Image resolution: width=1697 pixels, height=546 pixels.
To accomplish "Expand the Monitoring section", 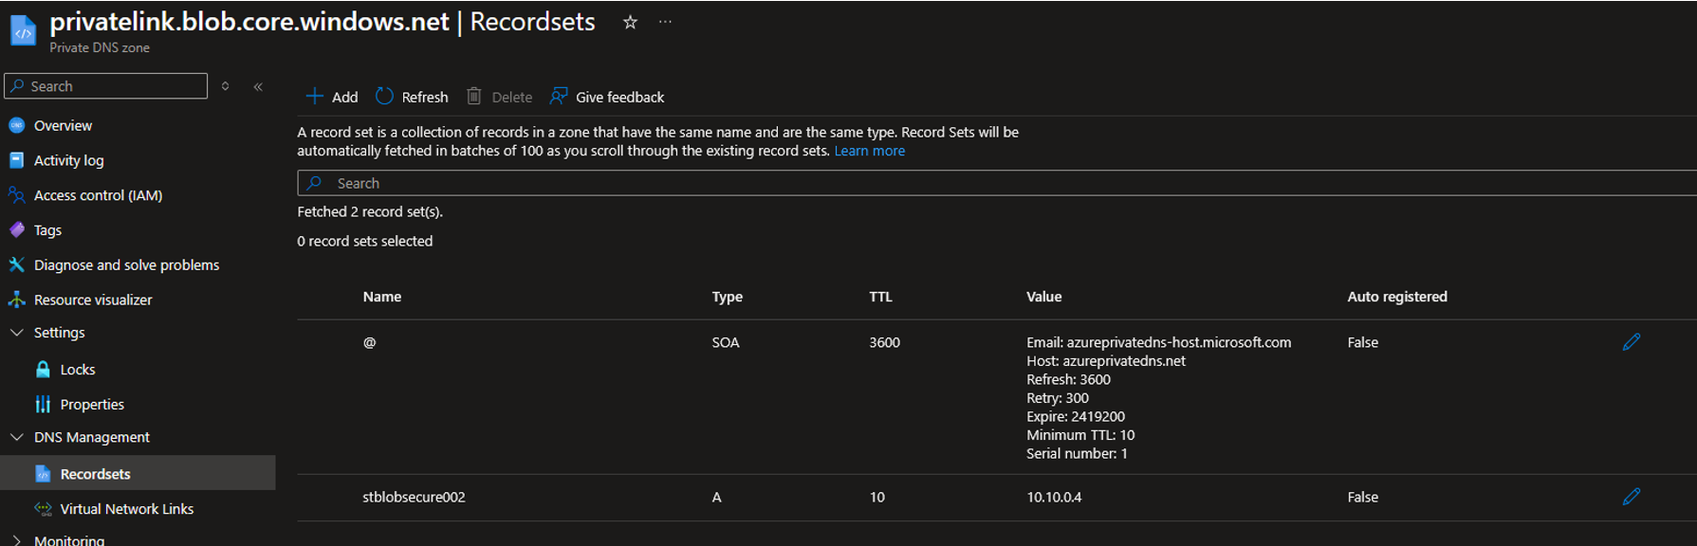I will 16,539.
